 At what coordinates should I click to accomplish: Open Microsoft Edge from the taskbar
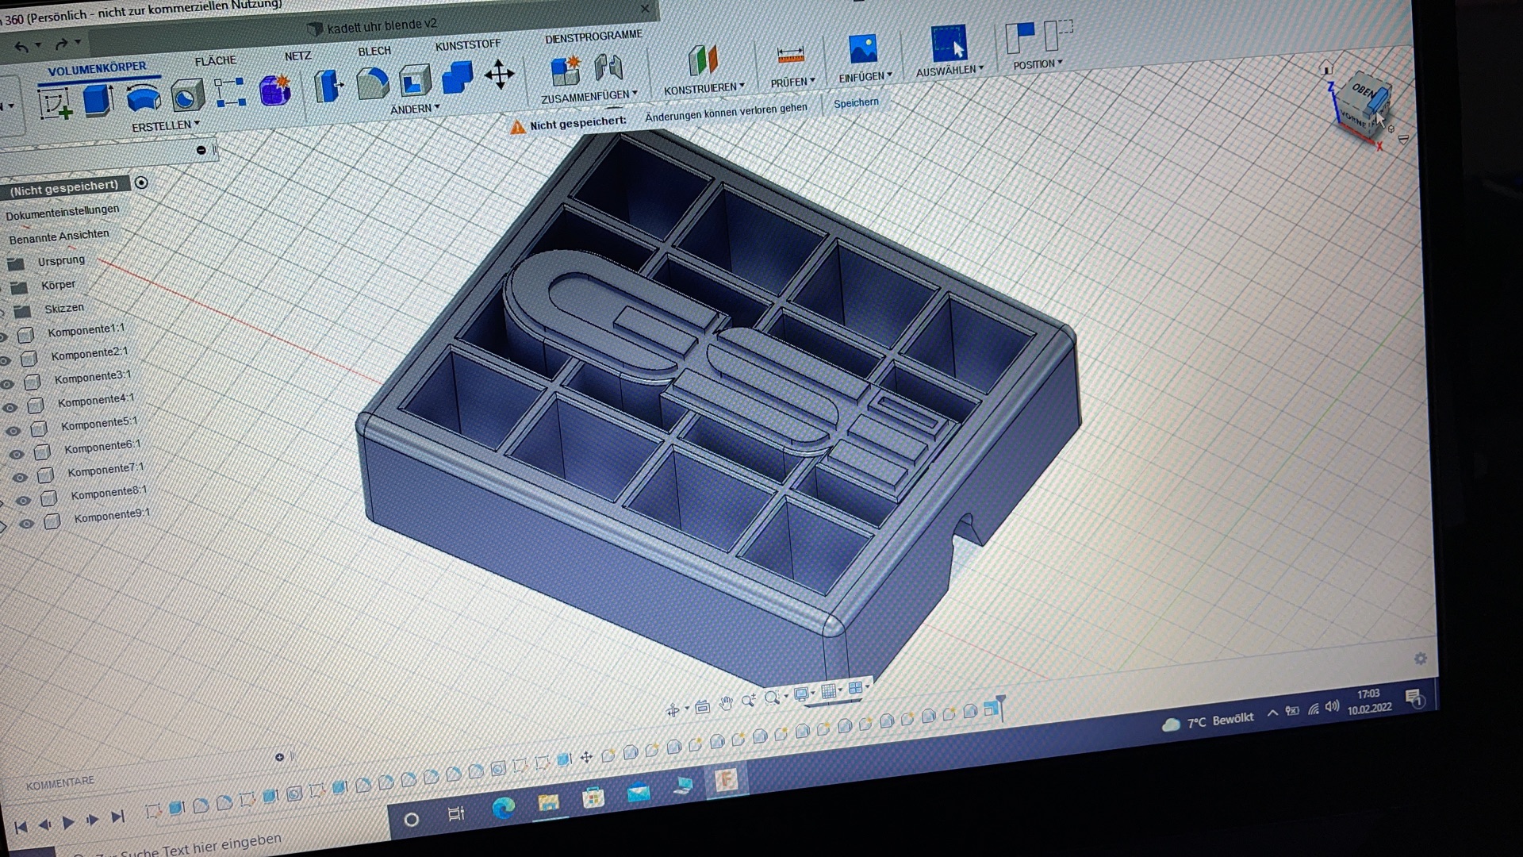(x=503, y=808)
